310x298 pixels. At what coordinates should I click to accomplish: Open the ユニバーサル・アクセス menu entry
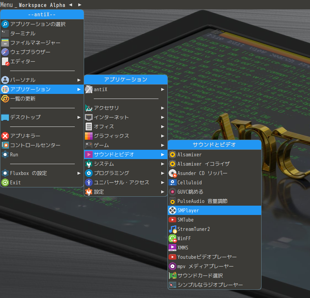coord(126,182)
